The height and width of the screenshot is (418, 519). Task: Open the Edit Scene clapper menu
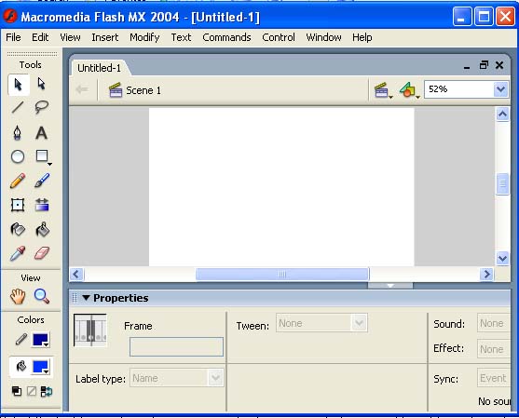383,90
